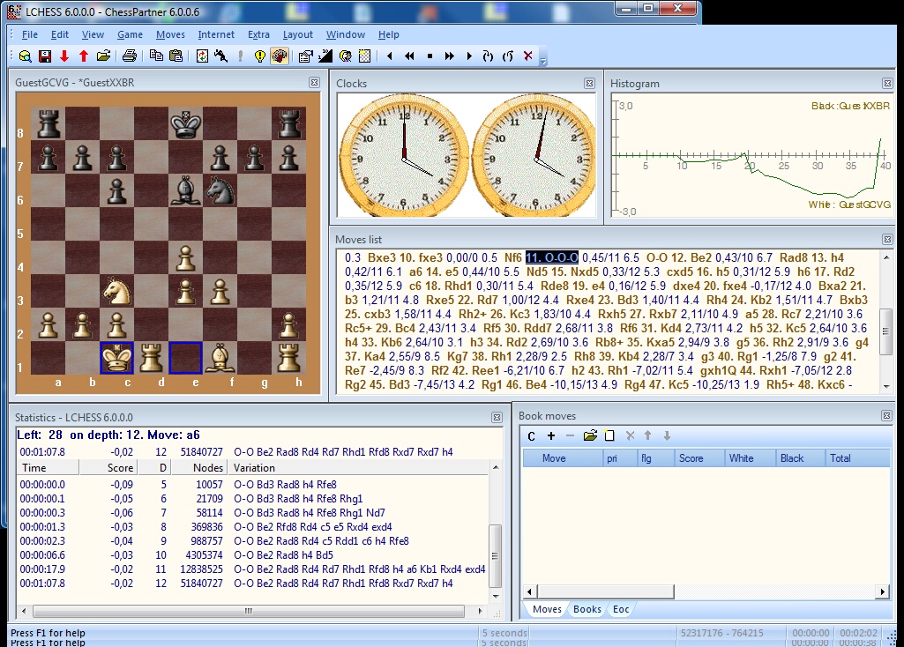The image size is (904, 647).
Task: Open a book file in the Book moves panel
Action: pos(590,435)
